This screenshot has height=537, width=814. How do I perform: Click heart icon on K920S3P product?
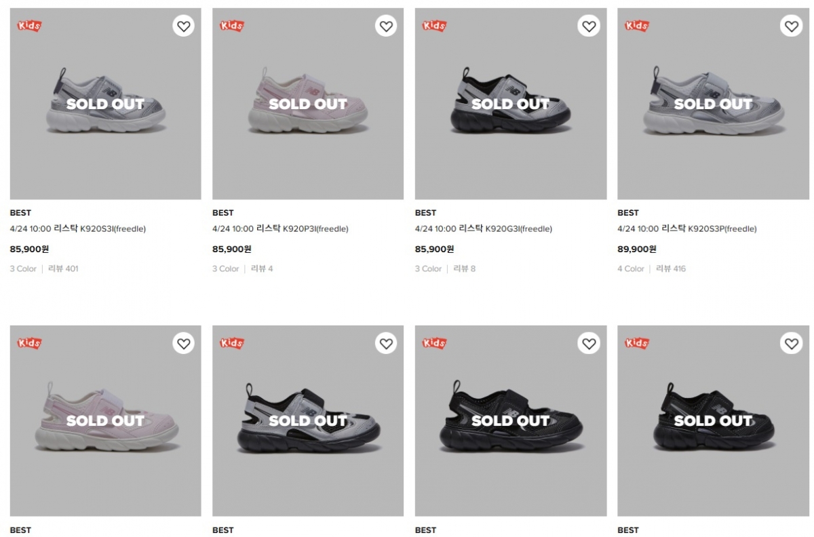[791, 26]
